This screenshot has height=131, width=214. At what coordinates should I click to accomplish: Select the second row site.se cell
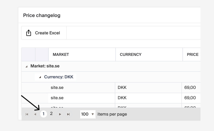pos(57,98)
